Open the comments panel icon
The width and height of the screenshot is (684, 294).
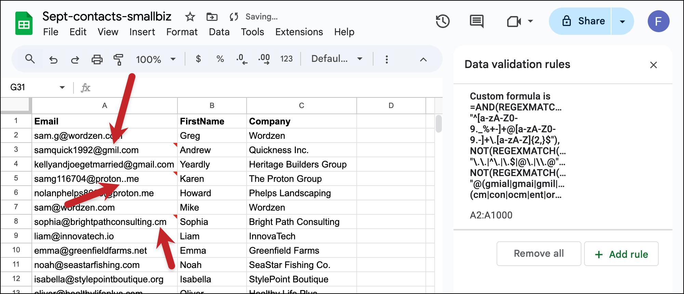click(x=476, y=21)
